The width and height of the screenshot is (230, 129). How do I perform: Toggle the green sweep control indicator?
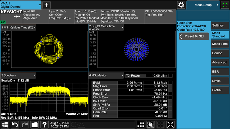(x=225, y=5)
